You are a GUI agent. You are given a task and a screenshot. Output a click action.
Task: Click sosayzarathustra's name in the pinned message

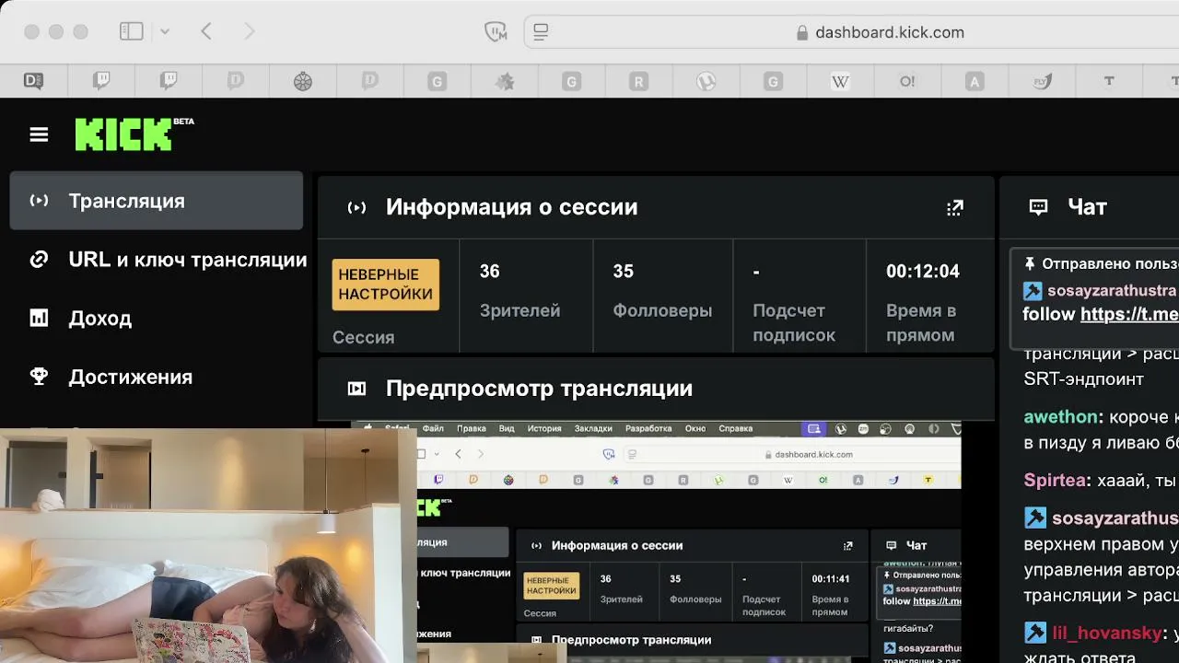pyautogui.click(x=1112, y=290)
